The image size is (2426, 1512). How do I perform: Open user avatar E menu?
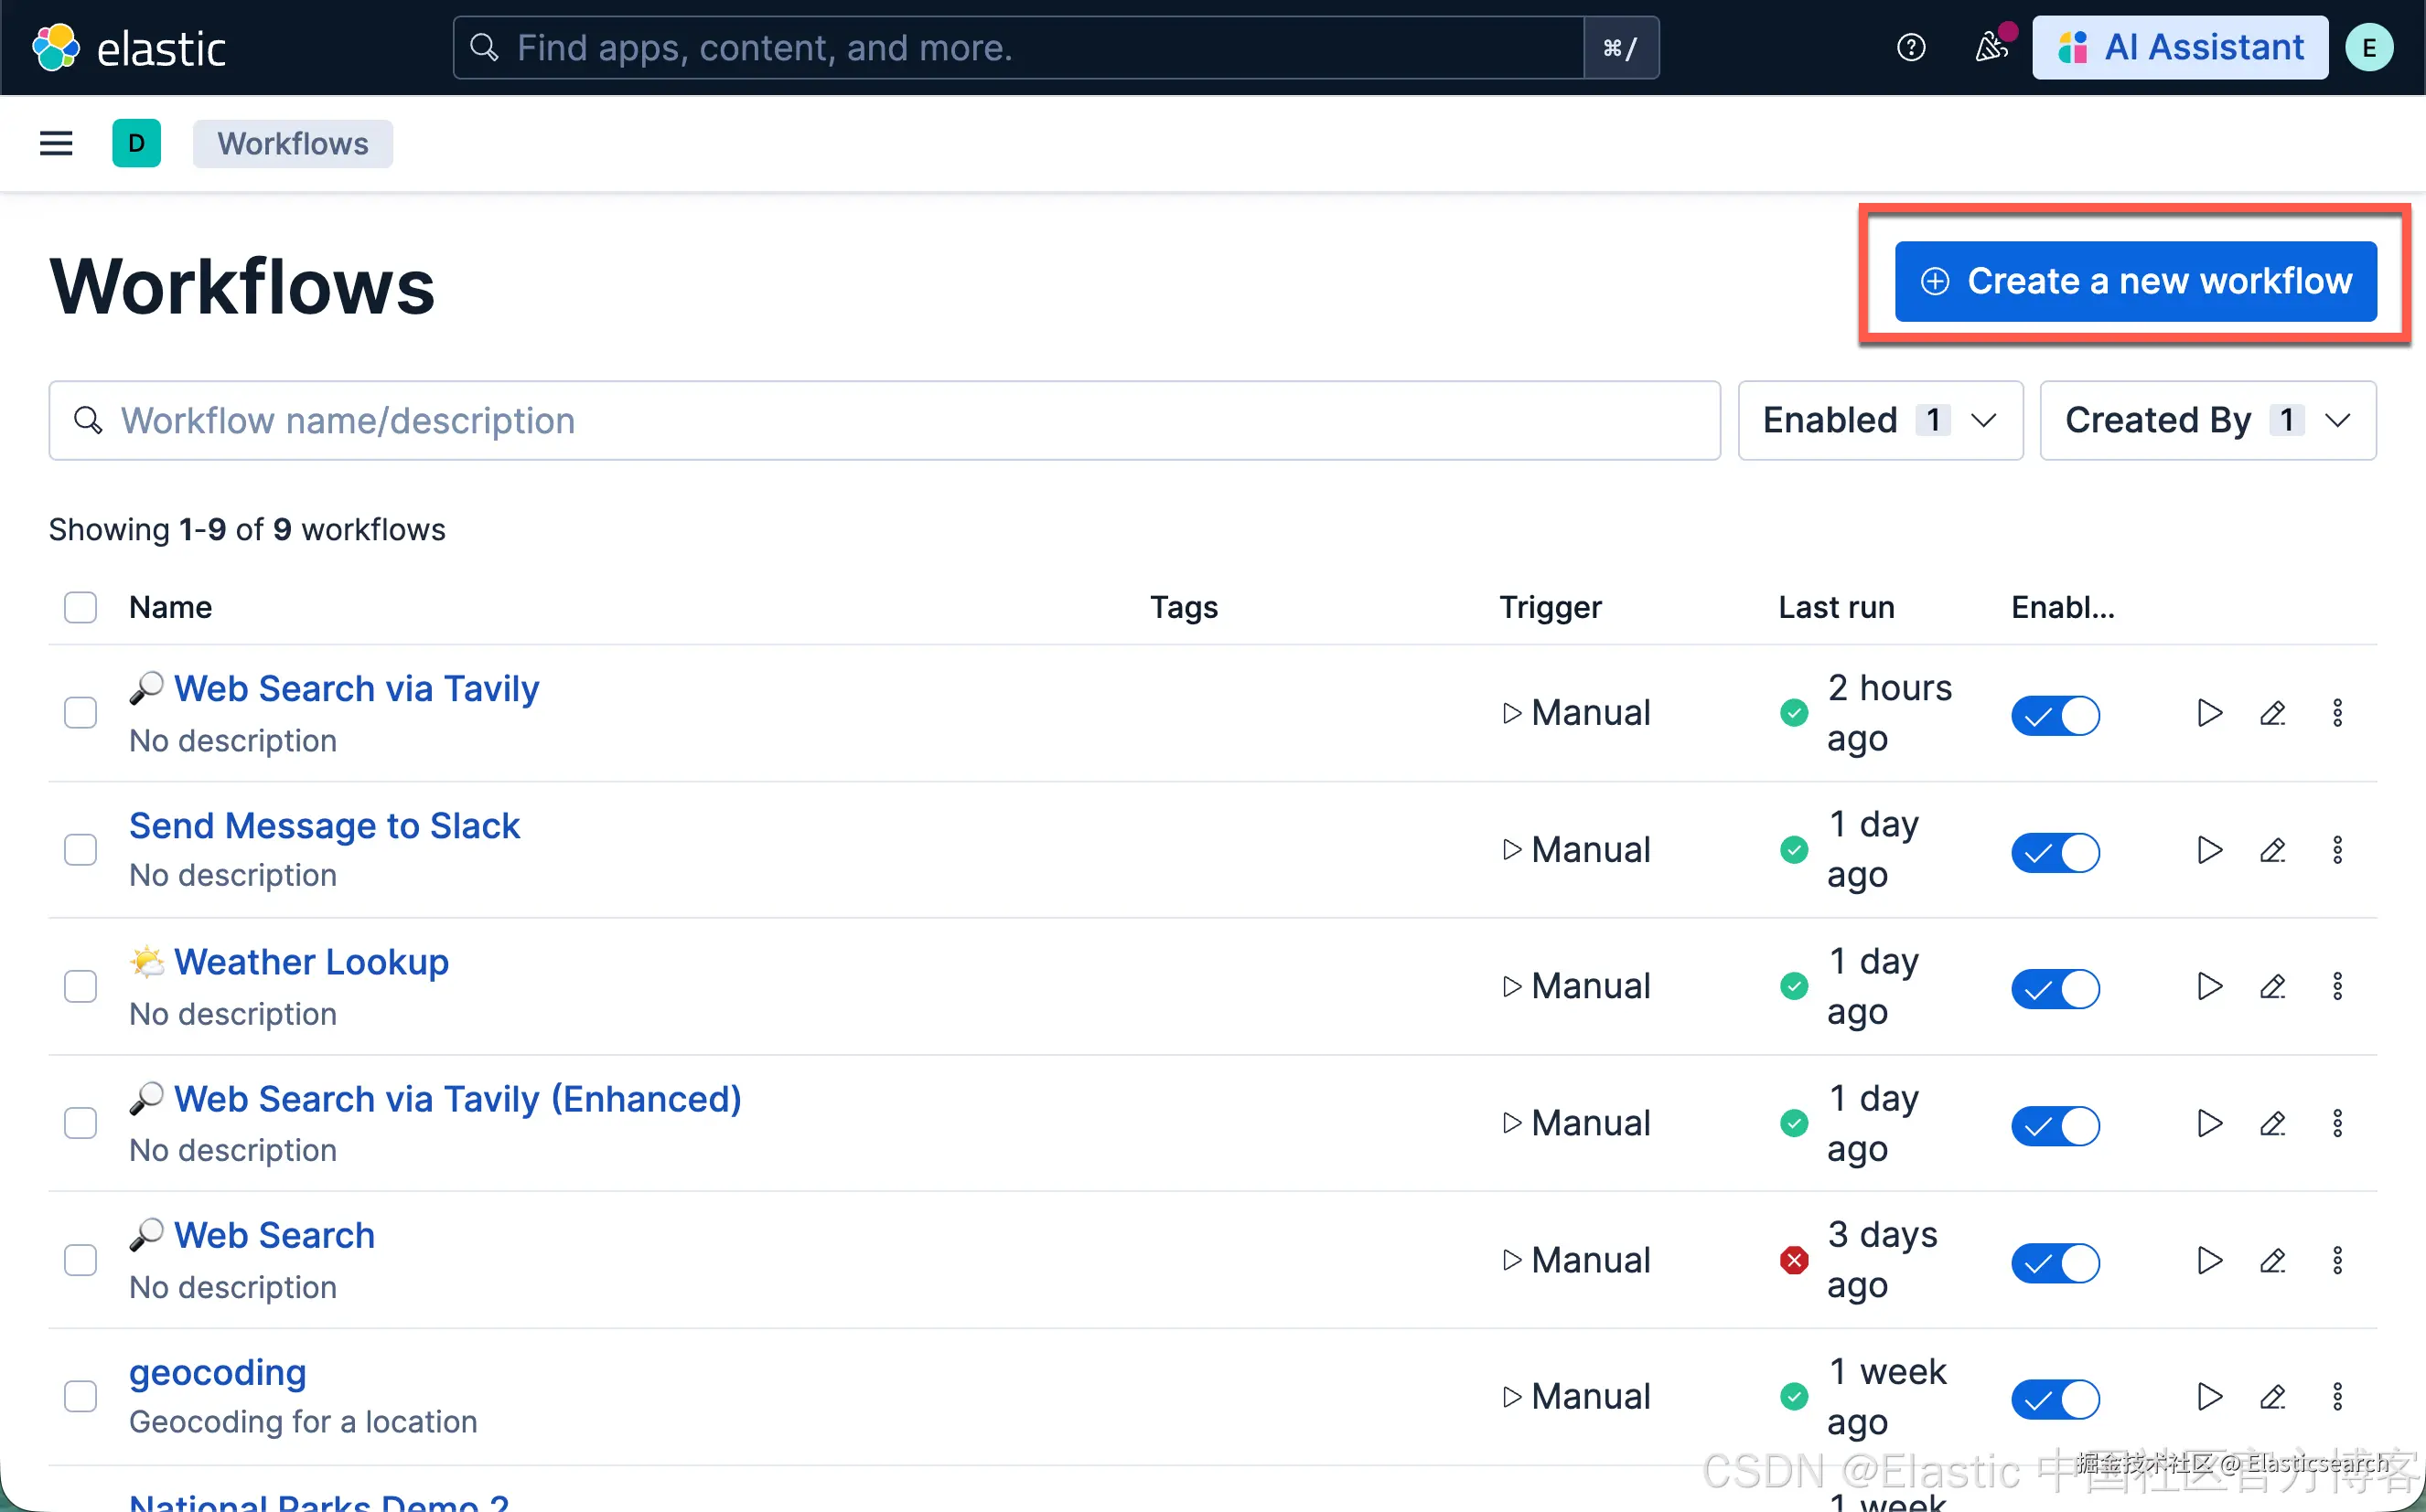[x=2369, y=47]
